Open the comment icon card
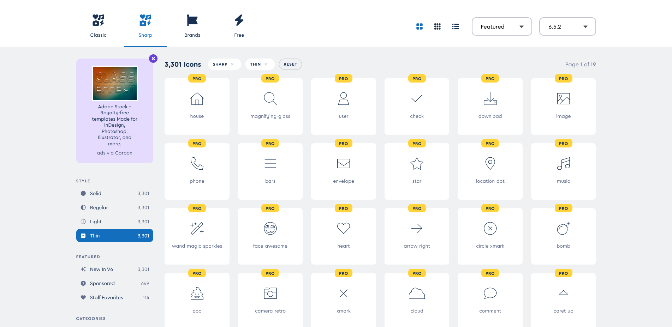 pos(490,300)
